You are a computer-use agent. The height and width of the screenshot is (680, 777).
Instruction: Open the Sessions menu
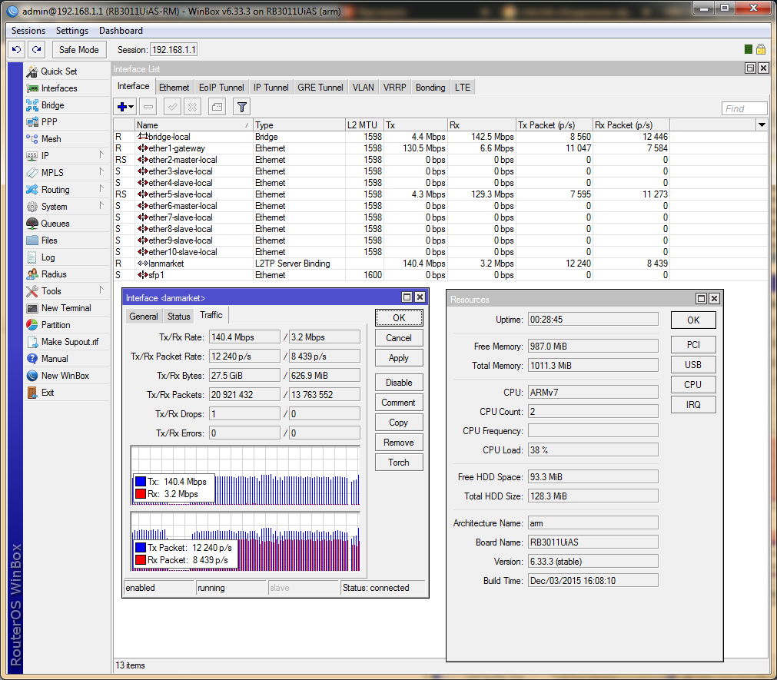28,31
